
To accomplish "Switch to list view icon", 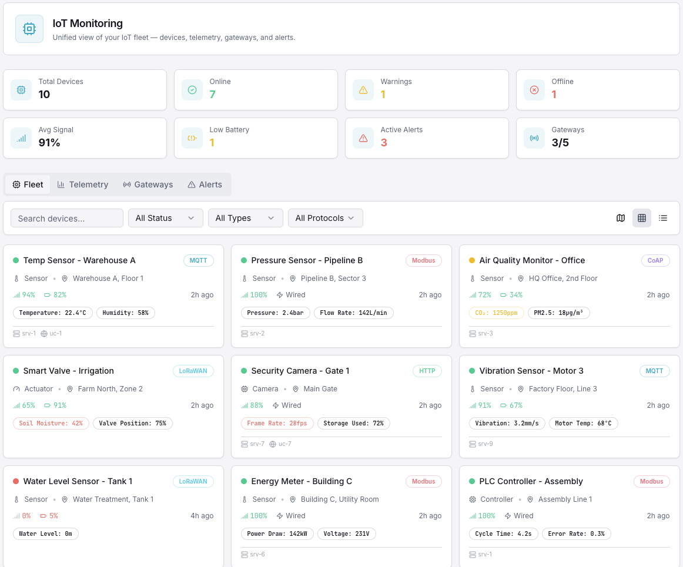I will pyautogui.click(x=663, y=218).
